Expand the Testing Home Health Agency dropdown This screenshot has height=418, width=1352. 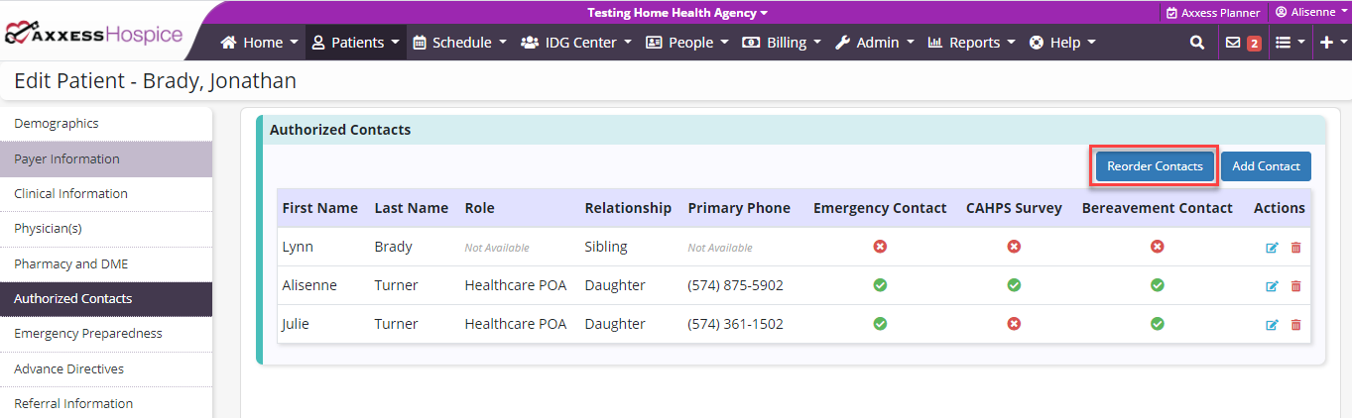(x=677, y=13)
